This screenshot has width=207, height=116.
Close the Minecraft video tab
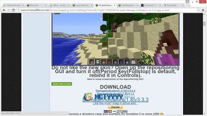tap(23, 5)
